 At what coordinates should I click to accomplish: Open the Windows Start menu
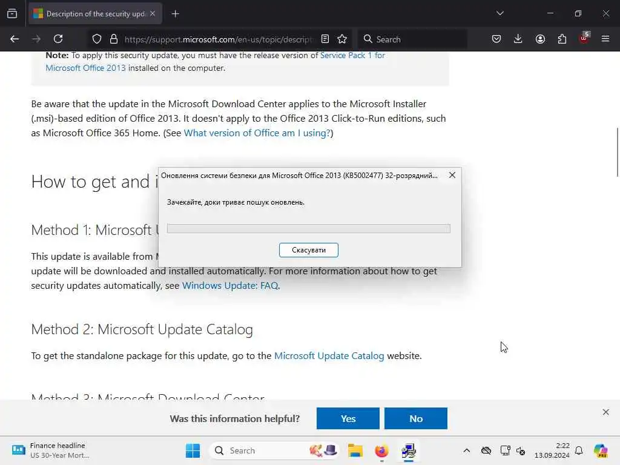click(193, 450)
